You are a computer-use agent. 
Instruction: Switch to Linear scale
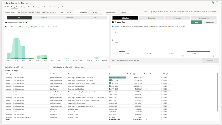click(x=196, y=22)
